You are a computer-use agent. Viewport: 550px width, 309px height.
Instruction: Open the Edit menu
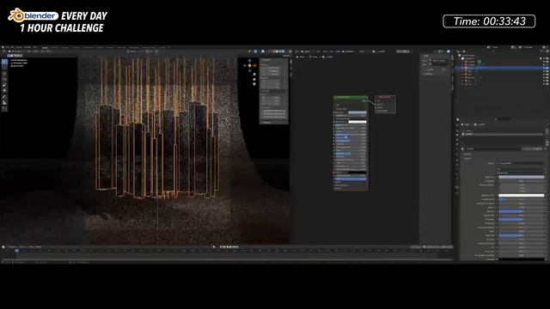[12, 47]
